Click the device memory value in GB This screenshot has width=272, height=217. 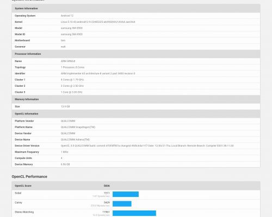(65, 164)
